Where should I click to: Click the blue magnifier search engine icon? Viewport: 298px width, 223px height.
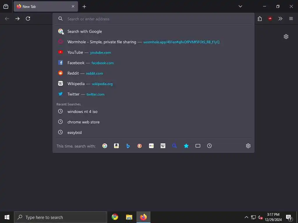tap(175, 146)
